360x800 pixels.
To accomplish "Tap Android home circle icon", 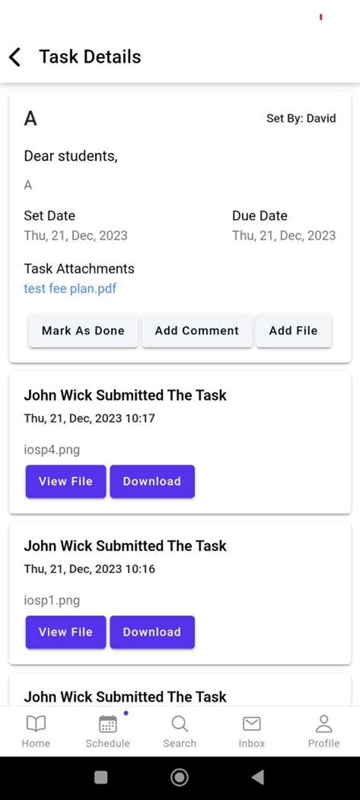I will (x=180, y=777).
